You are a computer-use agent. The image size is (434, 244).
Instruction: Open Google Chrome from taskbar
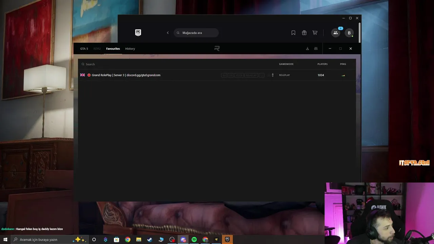point(127,240)
